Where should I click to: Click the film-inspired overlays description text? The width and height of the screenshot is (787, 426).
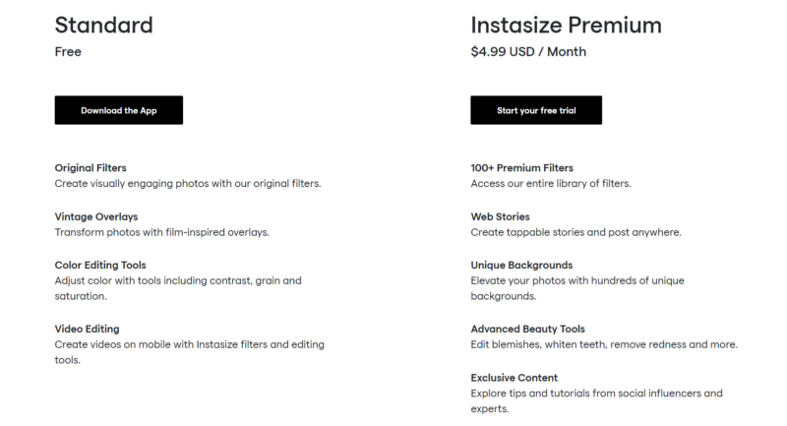pyautogui.click(x=161, y=232)
